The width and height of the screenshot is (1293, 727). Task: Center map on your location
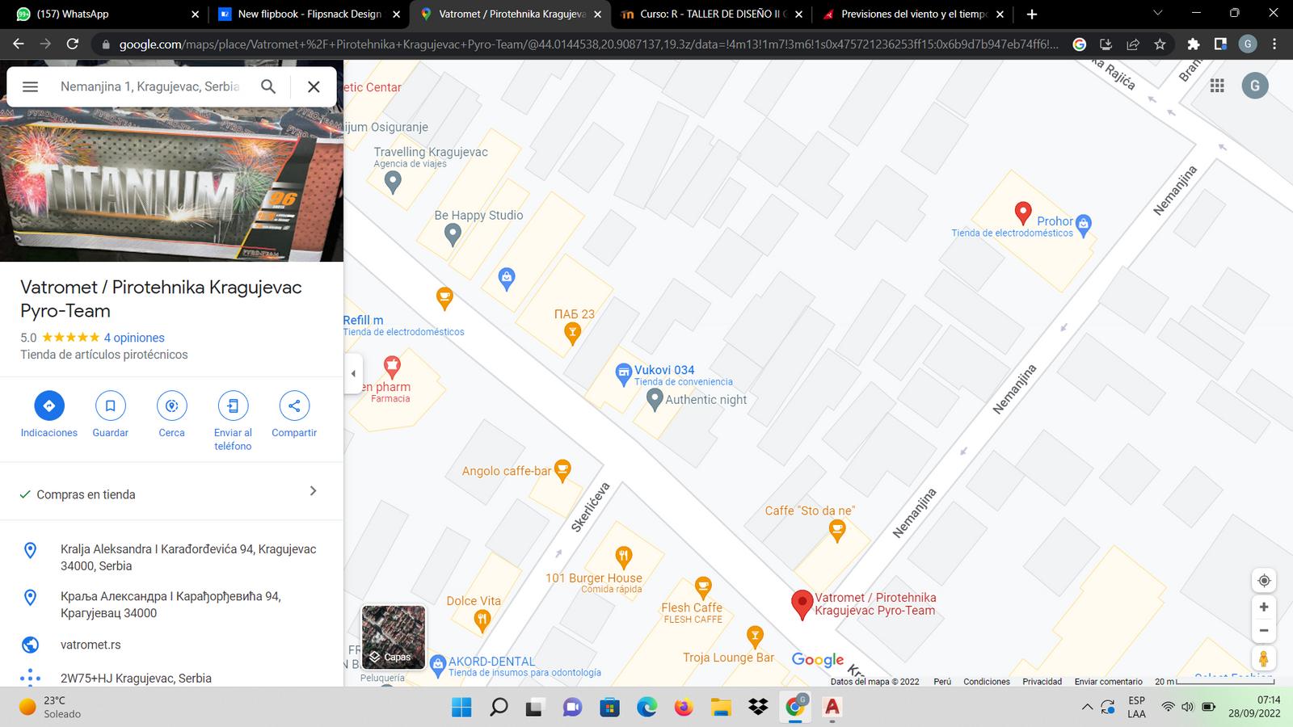point(1264,580)
